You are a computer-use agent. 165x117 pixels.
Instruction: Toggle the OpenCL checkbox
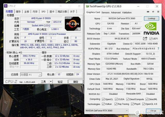click(x=103, y=99)
